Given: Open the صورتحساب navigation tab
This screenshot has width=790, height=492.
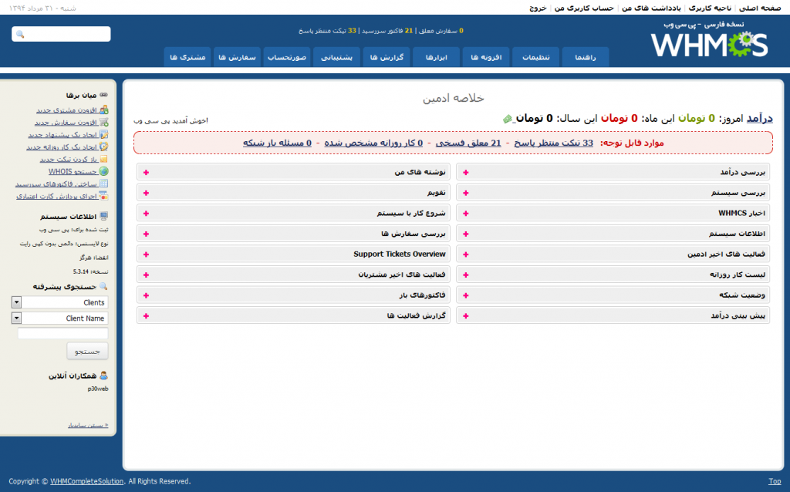Looking at the screenshot, I should click(x=287, y=57).
